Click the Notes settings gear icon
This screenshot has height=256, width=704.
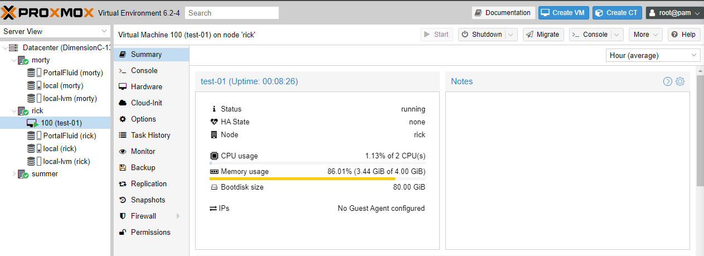point(680,81)
